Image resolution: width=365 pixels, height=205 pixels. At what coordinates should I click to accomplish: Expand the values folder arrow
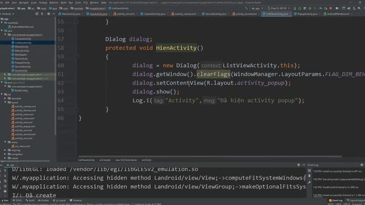(x=5, y=158)
